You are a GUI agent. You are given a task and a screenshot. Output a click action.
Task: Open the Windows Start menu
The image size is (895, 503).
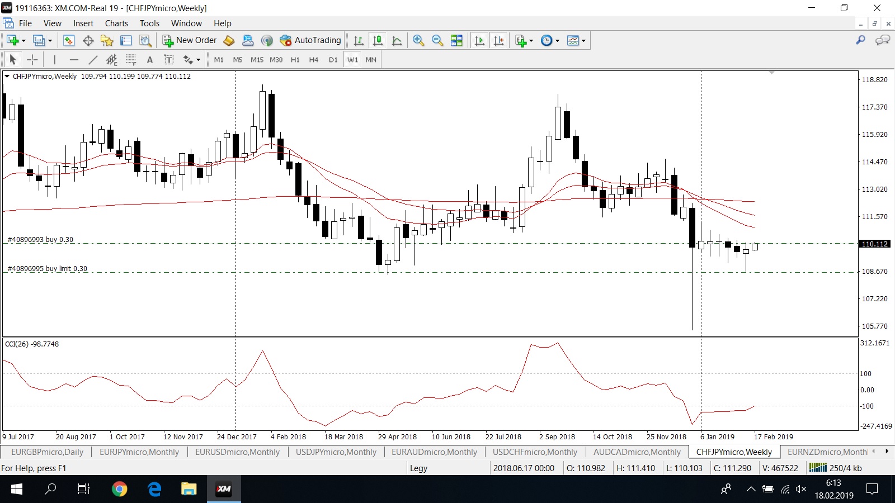pos(17,489)
